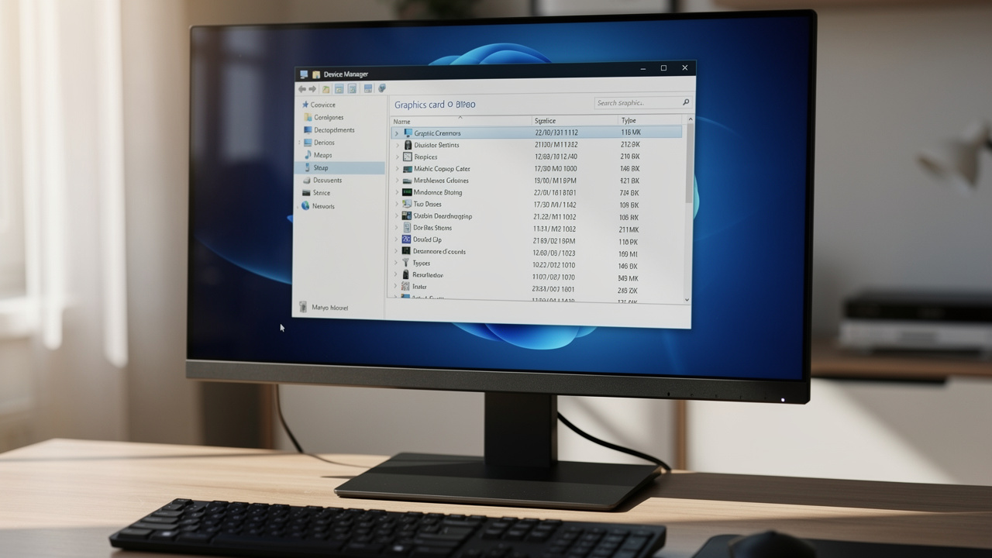The image size is (992, 558).
Task: Click inside the search field
Action: click(x=639, y=102)
